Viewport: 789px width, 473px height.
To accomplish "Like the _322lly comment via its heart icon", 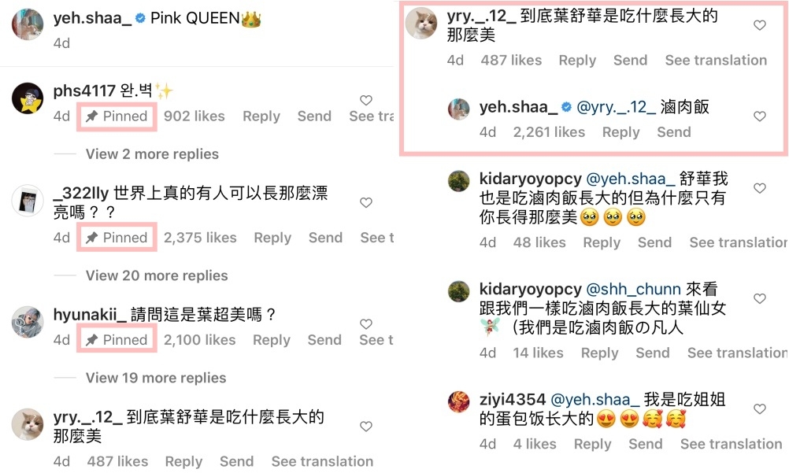I will (366, 202).
